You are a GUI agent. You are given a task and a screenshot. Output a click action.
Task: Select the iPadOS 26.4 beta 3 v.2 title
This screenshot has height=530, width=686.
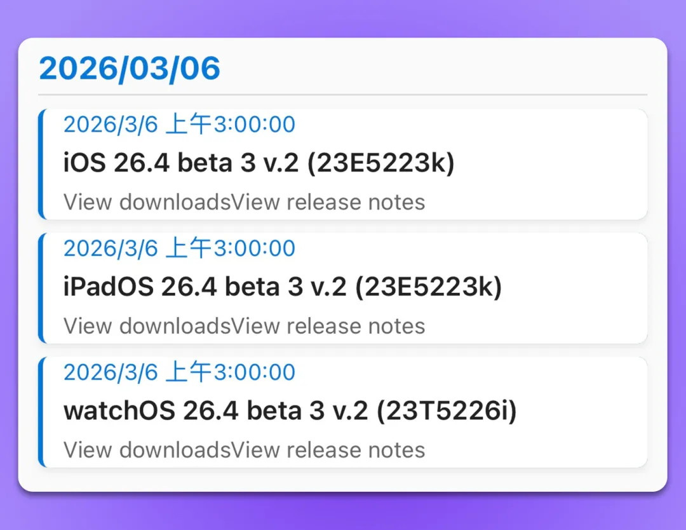[x=283, y=287]
